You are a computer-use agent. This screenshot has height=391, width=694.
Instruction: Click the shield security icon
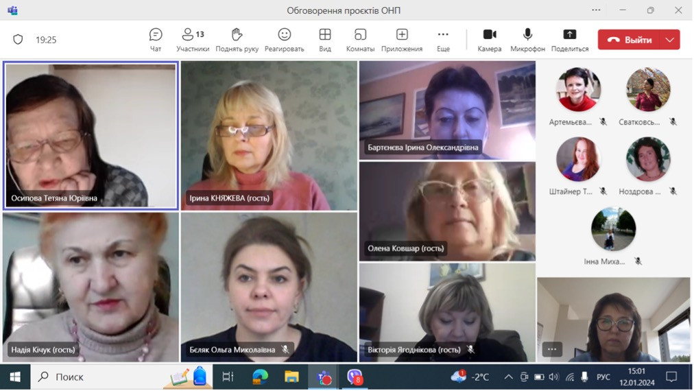[x=18, y=40]
